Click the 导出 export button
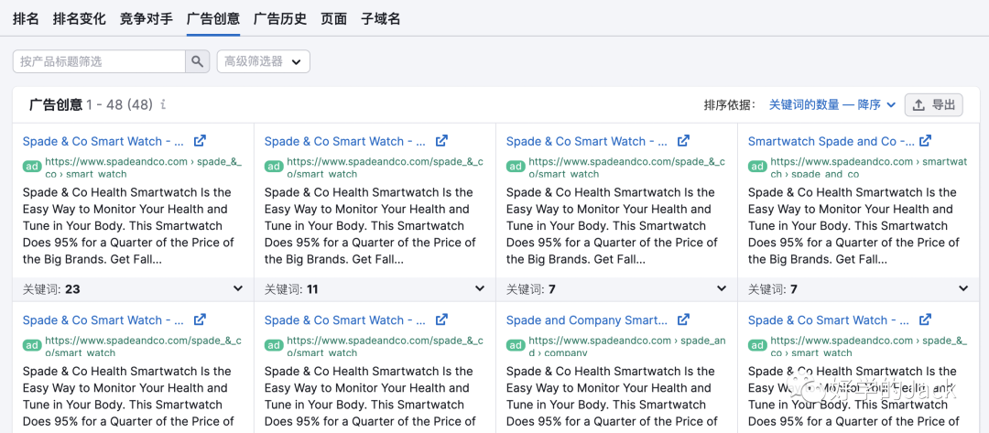This screenshot has height=433, width=989. 934,104
